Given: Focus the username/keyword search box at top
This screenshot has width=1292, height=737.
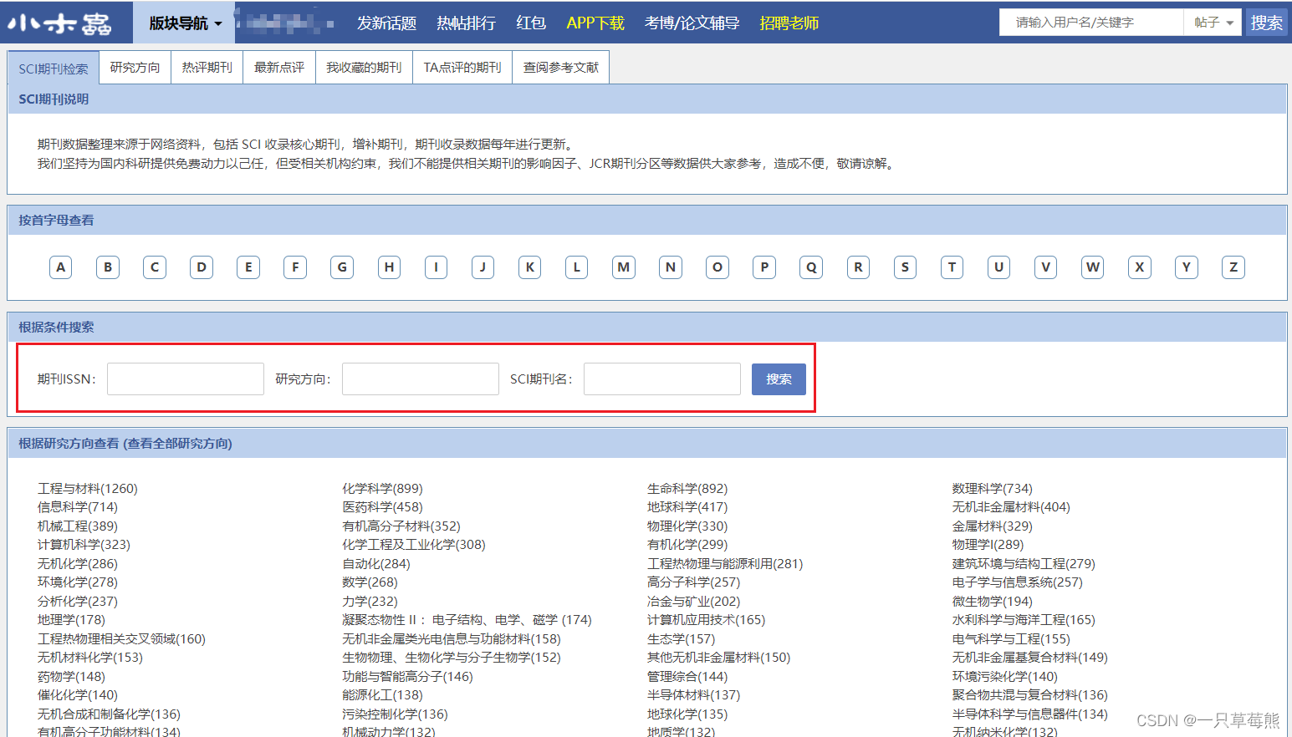Looking at the screenshot, I should pyautogui.click(x=1091, y=23).
